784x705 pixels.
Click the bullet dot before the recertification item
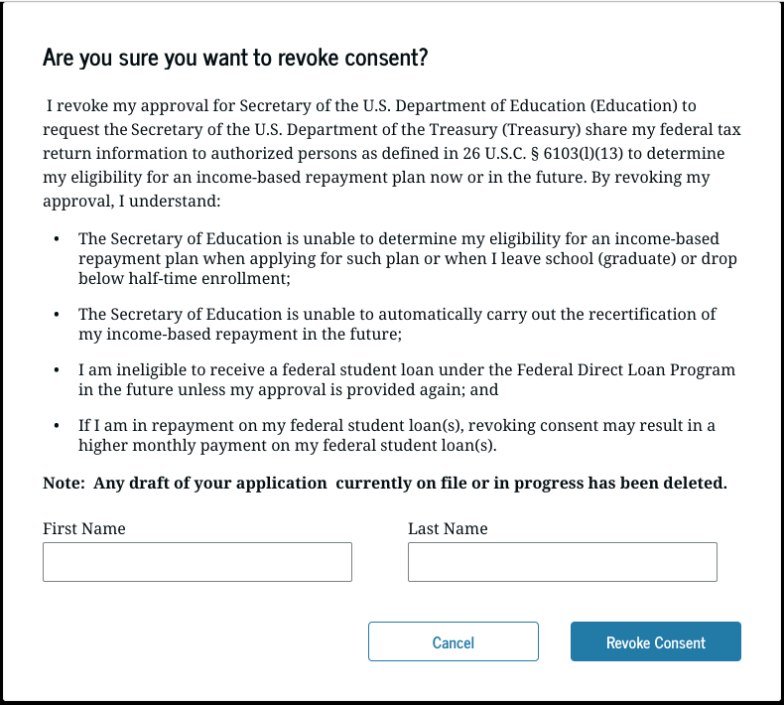pyautogui.click(x=57, y=315)
